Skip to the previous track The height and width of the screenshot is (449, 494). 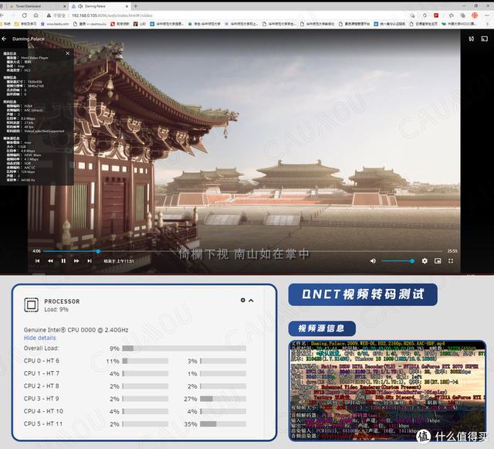[x=38, y=261]
